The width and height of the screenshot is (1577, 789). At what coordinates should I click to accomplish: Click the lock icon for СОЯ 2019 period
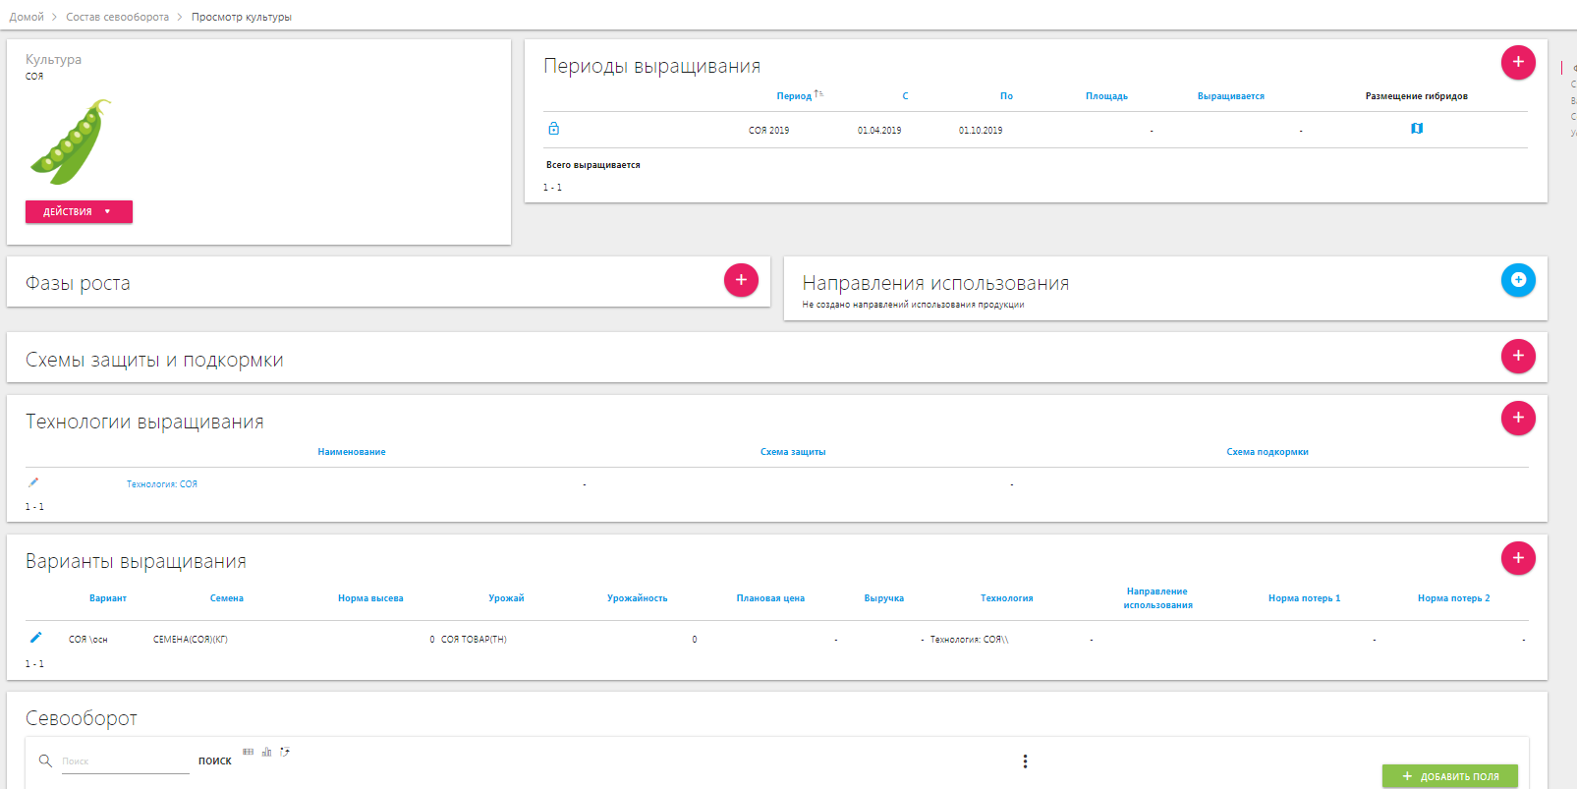pos(553,129)
